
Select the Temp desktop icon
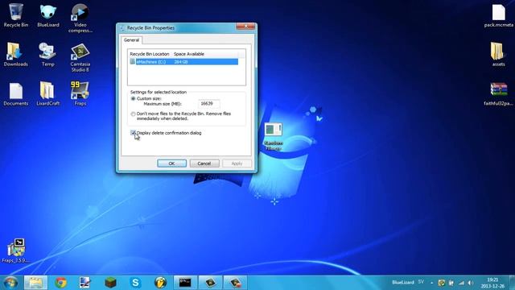tap(47, 55)
